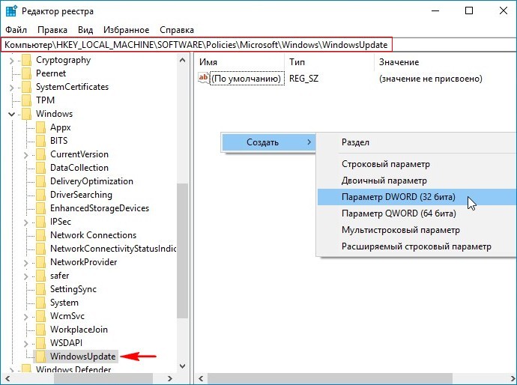Open the Избранное menu
Screen dimensions: 517x385
tap(127, 30)
